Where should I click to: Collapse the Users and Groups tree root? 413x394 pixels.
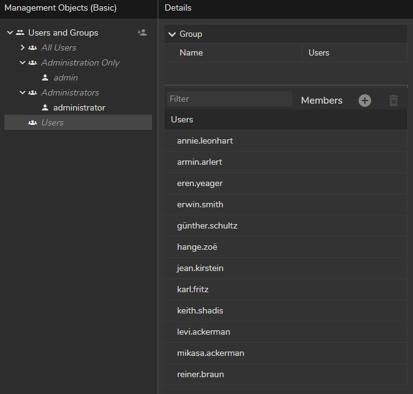pos(10,32)
